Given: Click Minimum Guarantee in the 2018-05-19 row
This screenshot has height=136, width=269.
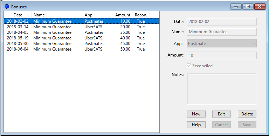Looking at the screenshot, I should (52, 38).
